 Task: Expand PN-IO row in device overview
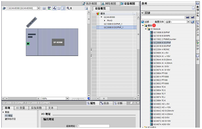[105, 21]
